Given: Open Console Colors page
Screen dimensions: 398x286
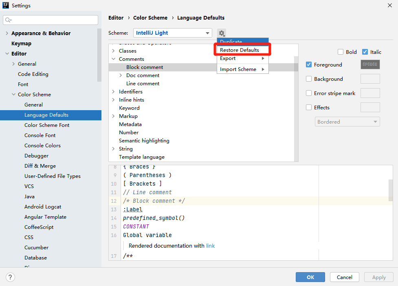Looking at the screenshot, I should click(x=42, y=145).
